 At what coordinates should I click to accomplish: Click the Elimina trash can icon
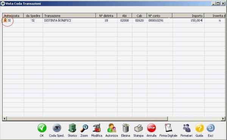coord(126,128)
